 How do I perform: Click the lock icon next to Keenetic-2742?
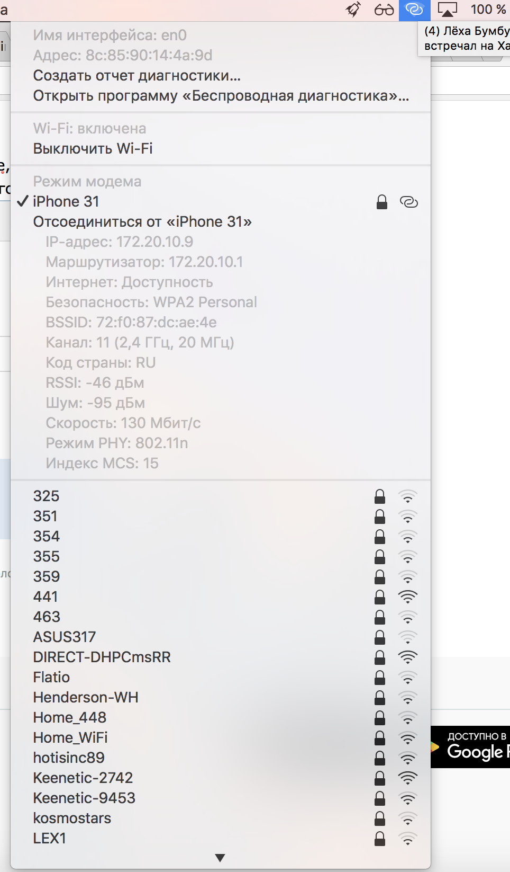380,778
